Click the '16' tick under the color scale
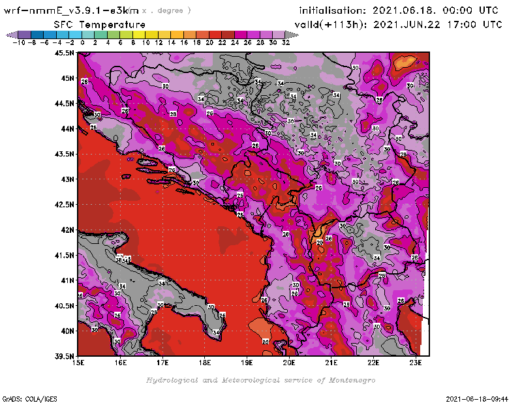 [184, 42]
